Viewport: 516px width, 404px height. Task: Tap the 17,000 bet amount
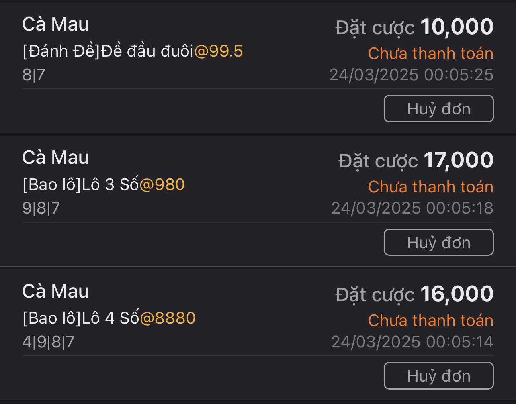[459, 160]
